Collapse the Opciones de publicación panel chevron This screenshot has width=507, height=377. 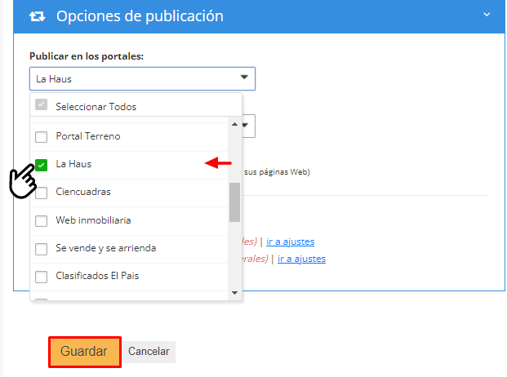[487, 15]
